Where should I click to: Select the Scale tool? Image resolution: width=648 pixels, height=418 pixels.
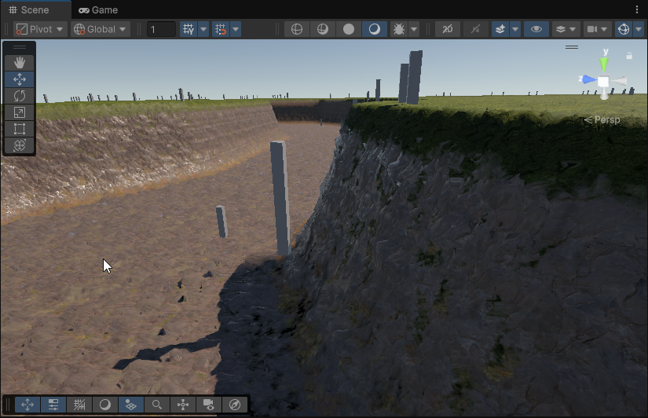(20, 112)
